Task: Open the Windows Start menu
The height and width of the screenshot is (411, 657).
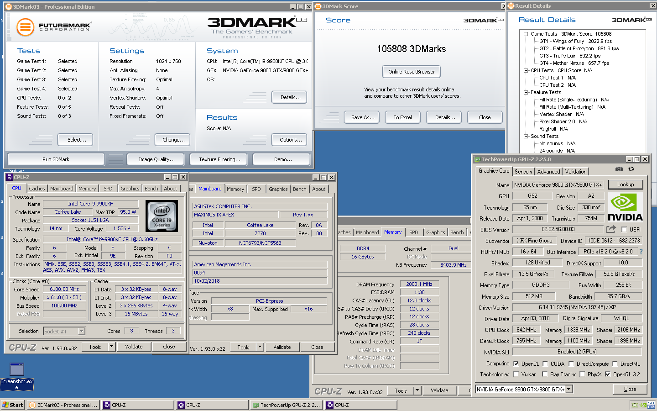Action: click(x=13, y=405)
